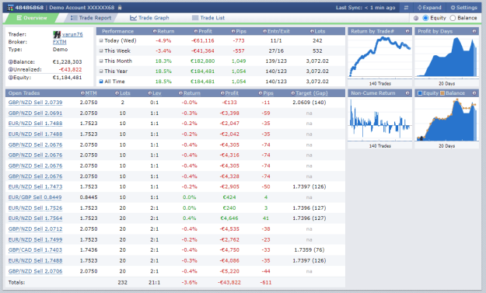Image resolution: width=486 pixels, height=293 pixels.
Task: Click info icon on Profit by Days chart
Action: [x=474, y=31]
